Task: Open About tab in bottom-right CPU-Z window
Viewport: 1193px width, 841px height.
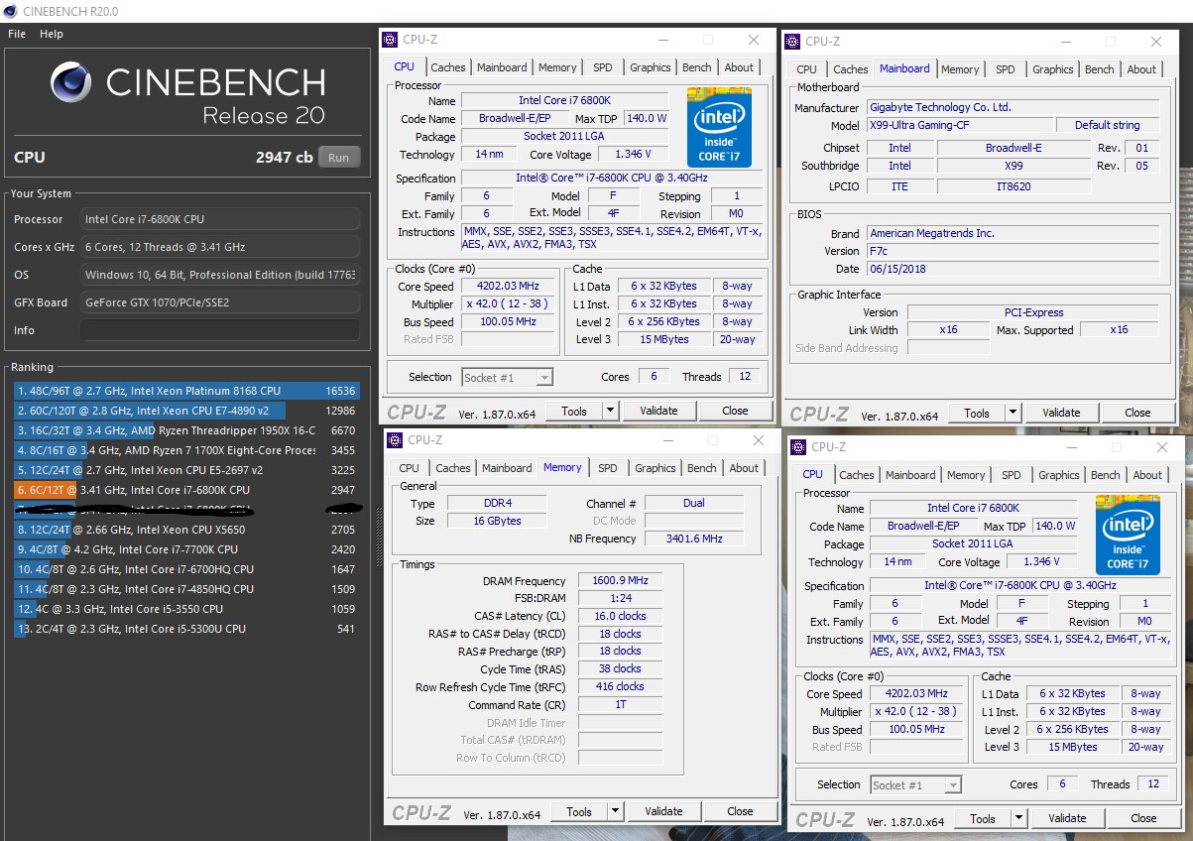Action: click(1147, 475)
